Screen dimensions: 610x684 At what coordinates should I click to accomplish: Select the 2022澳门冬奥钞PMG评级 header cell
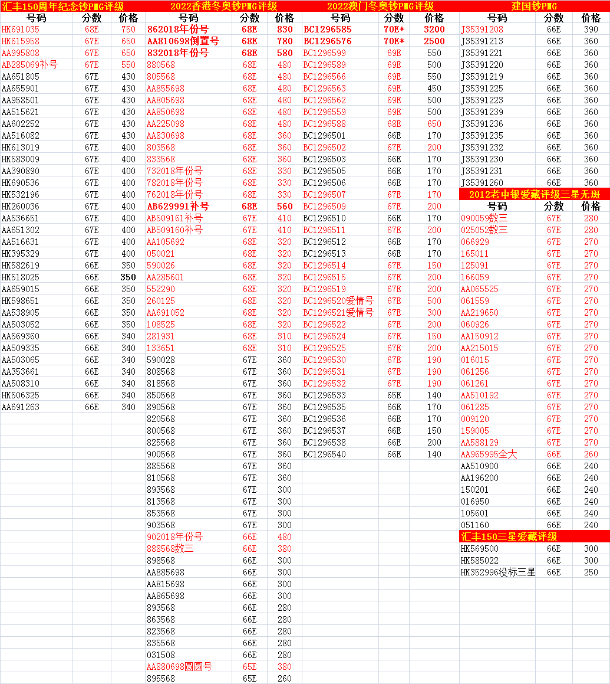pyautogui.click(x=380, y=6)
